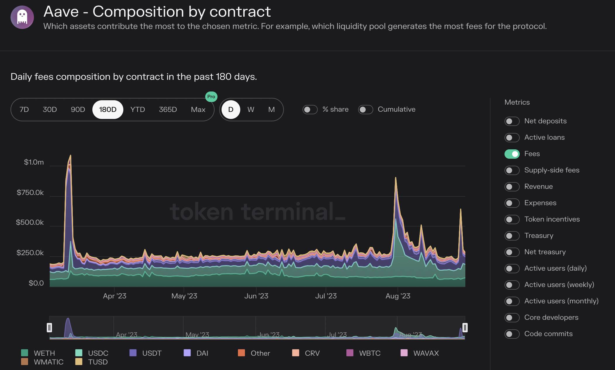Click the WMATIC legend color swatch
Image resolution: width=615 pixels, height=370 pixels.
(25, 362)
